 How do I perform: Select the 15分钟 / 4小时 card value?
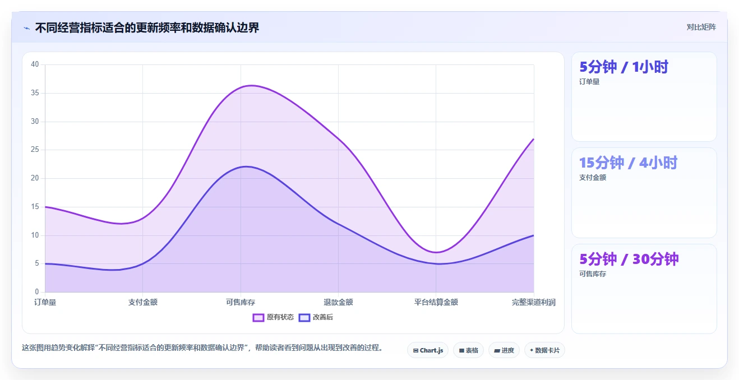pyautogui.click(x=628, y=163)
